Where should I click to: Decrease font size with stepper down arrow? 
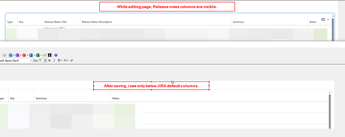coord(45,61)
